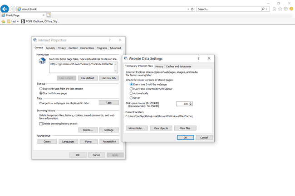Select Every time I visit the webpage
The width and height of the screenshot is (295, 196).
point(148,84)
